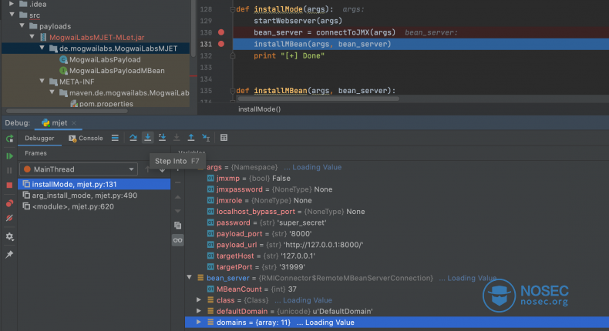Screen dimensions: 609x331
Task: Fold installMode function at line 128
Action: (x=232, y=9)
